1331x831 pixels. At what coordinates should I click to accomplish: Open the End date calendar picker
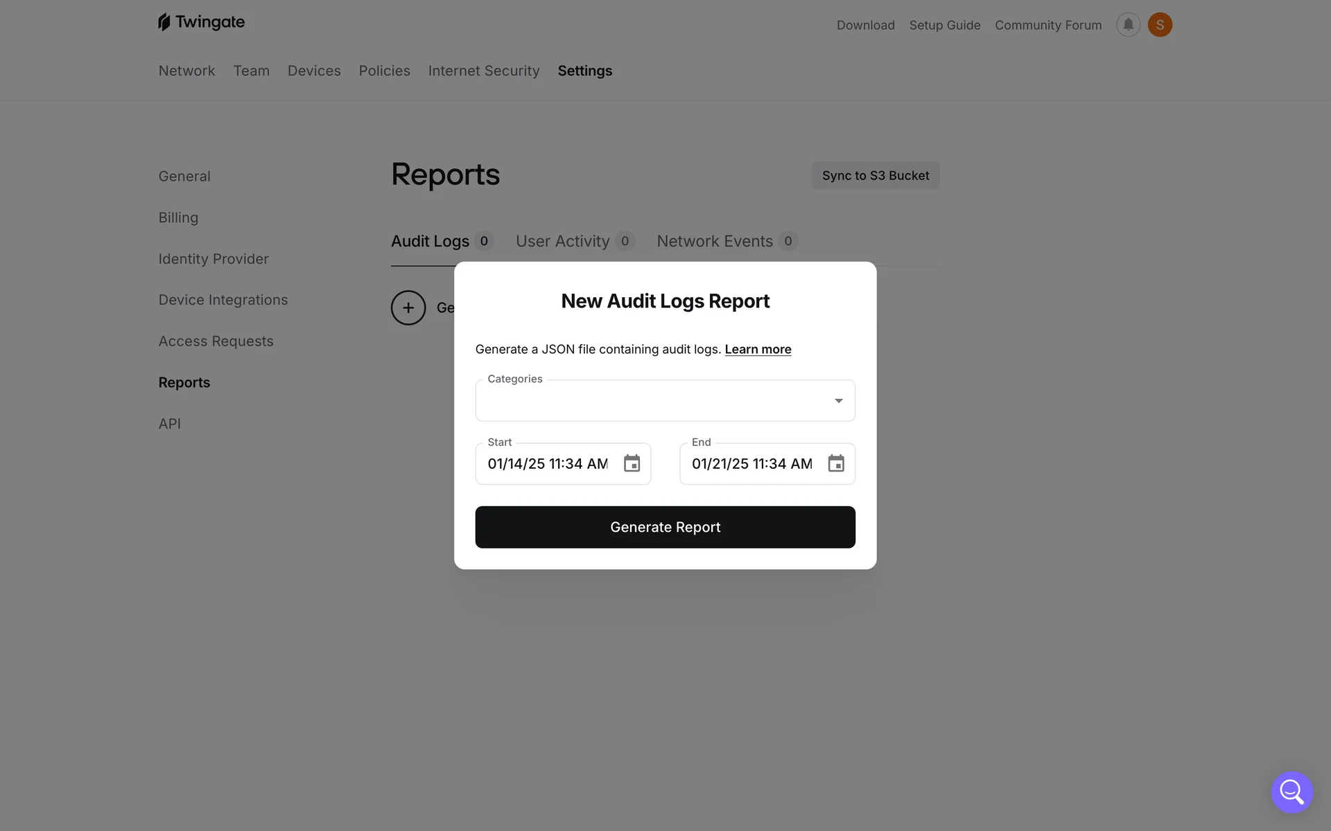tap(836, 463)
